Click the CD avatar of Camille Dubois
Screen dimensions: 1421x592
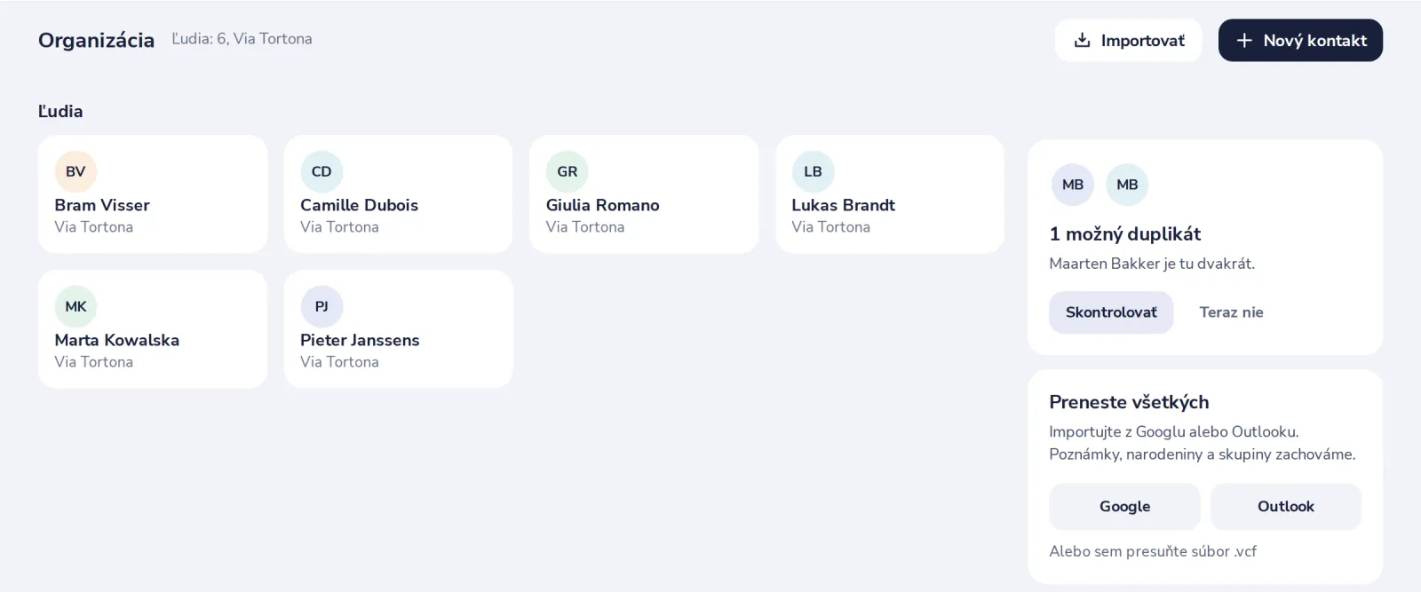(x=322, y=171)
